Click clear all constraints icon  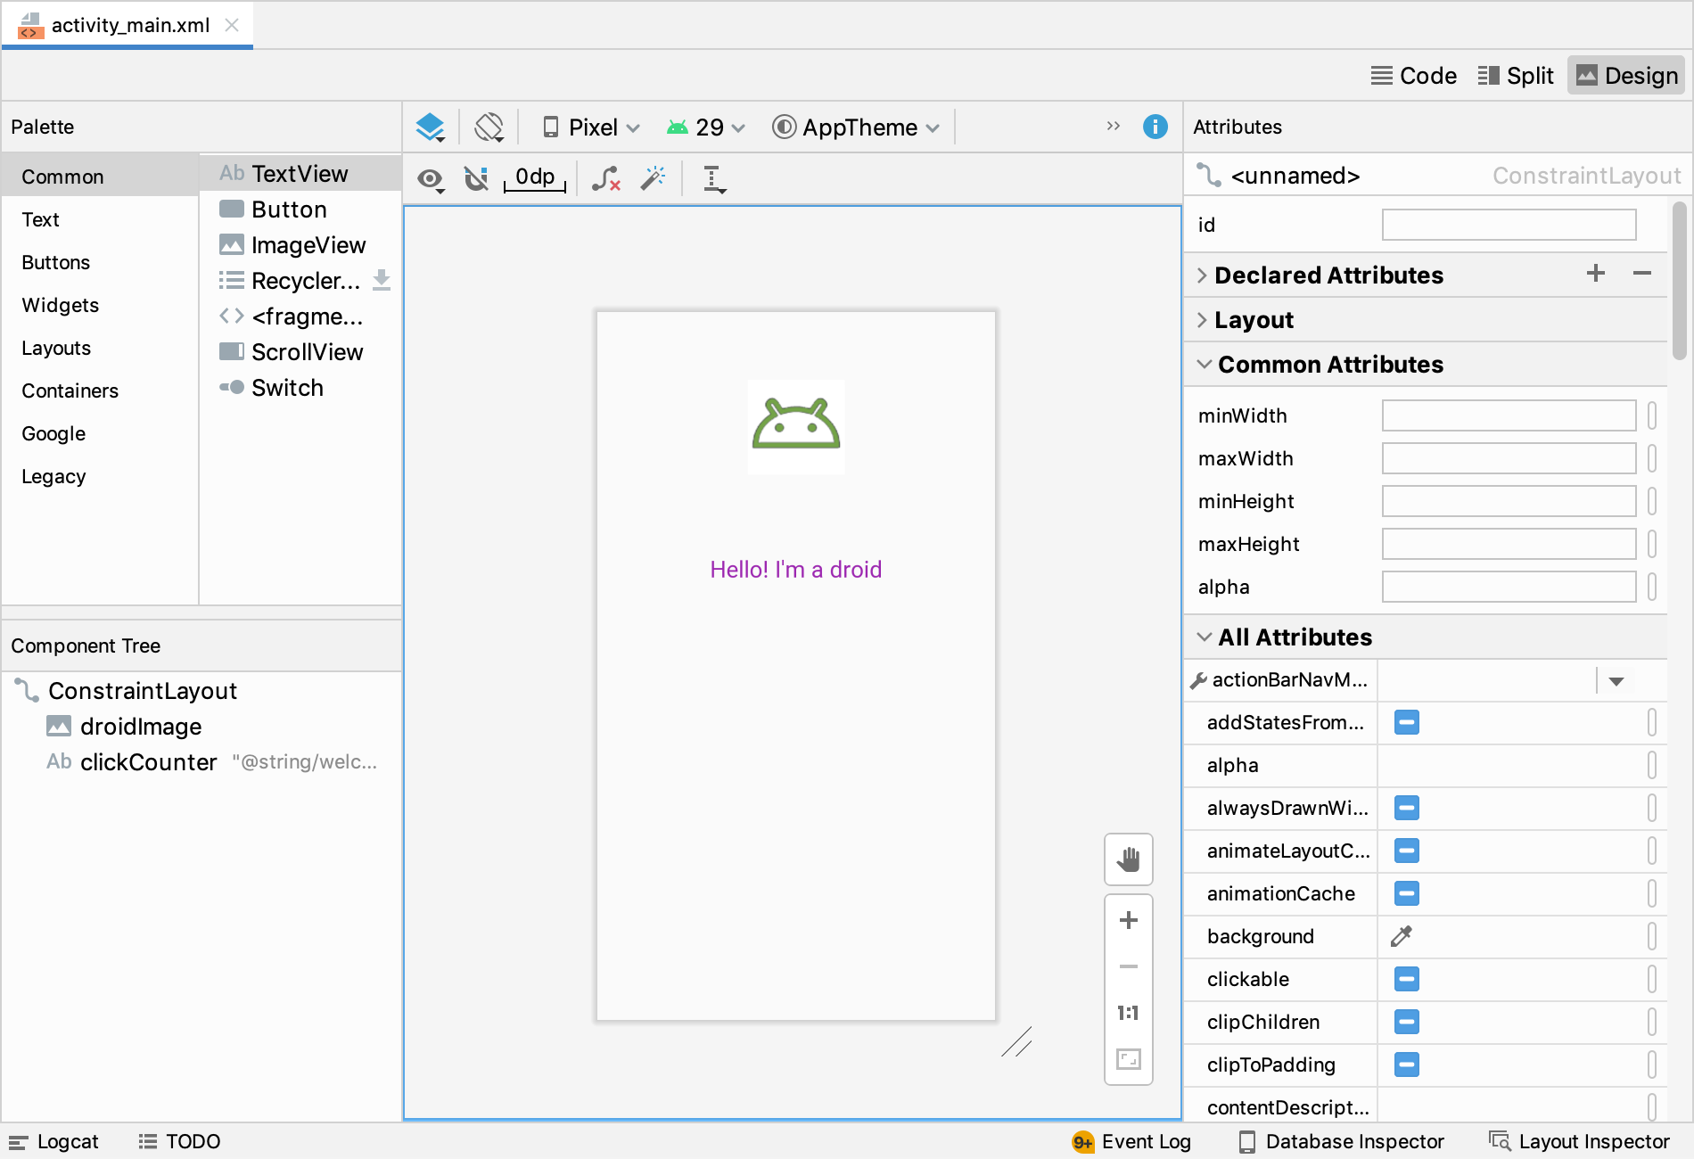tap(606, 178)
